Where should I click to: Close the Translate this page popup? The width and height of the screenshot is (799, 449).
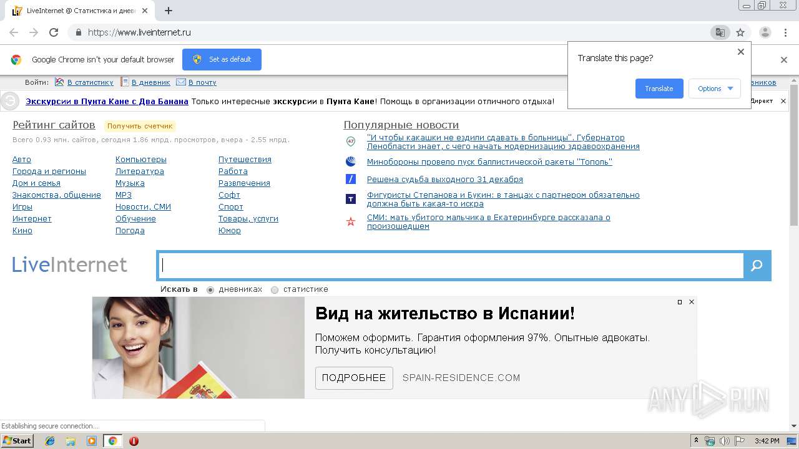pos(741,52)
